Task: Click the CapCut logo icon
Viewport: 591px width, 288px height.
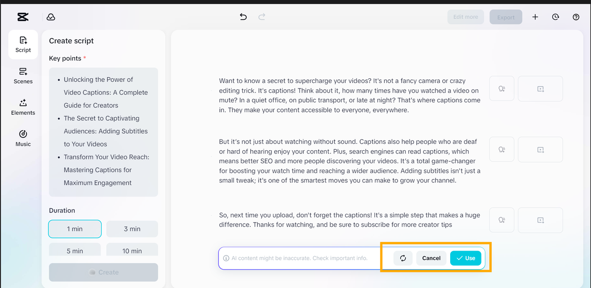Action: click(23, 17)
